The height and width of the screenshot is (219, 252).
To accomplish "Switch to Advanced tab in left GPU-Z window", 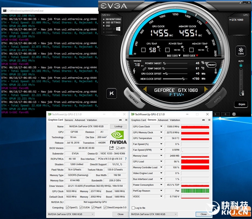I will [x=80, y=120].
